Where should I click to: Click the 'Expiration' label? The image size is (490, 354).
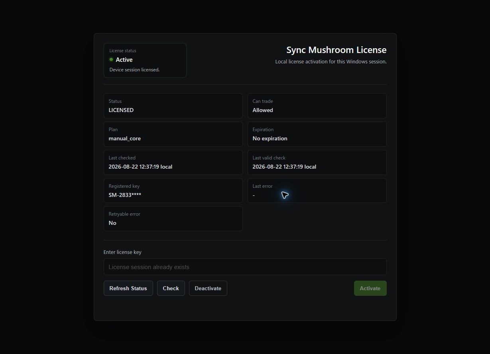pos(263,130)
